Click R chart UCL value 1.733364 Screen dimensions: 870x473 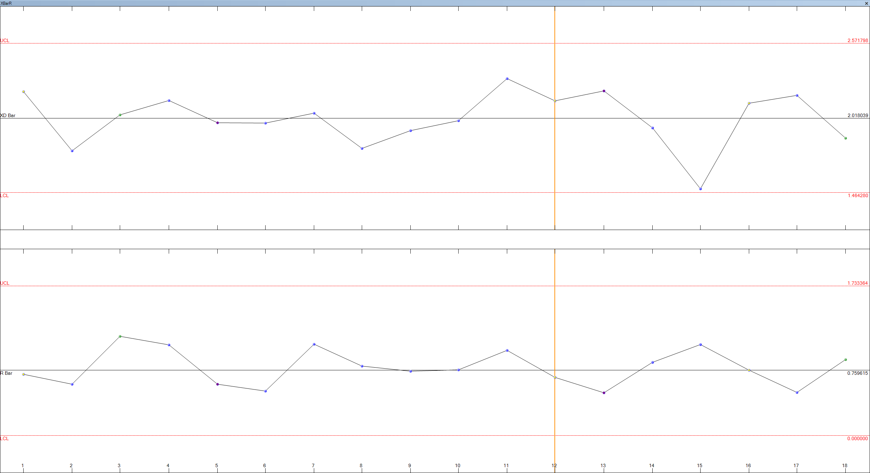(857, 283)
